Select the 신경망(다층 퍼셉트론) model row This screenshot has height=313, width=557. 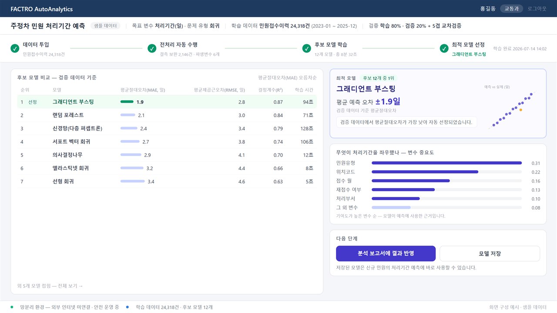pos(167,128)
